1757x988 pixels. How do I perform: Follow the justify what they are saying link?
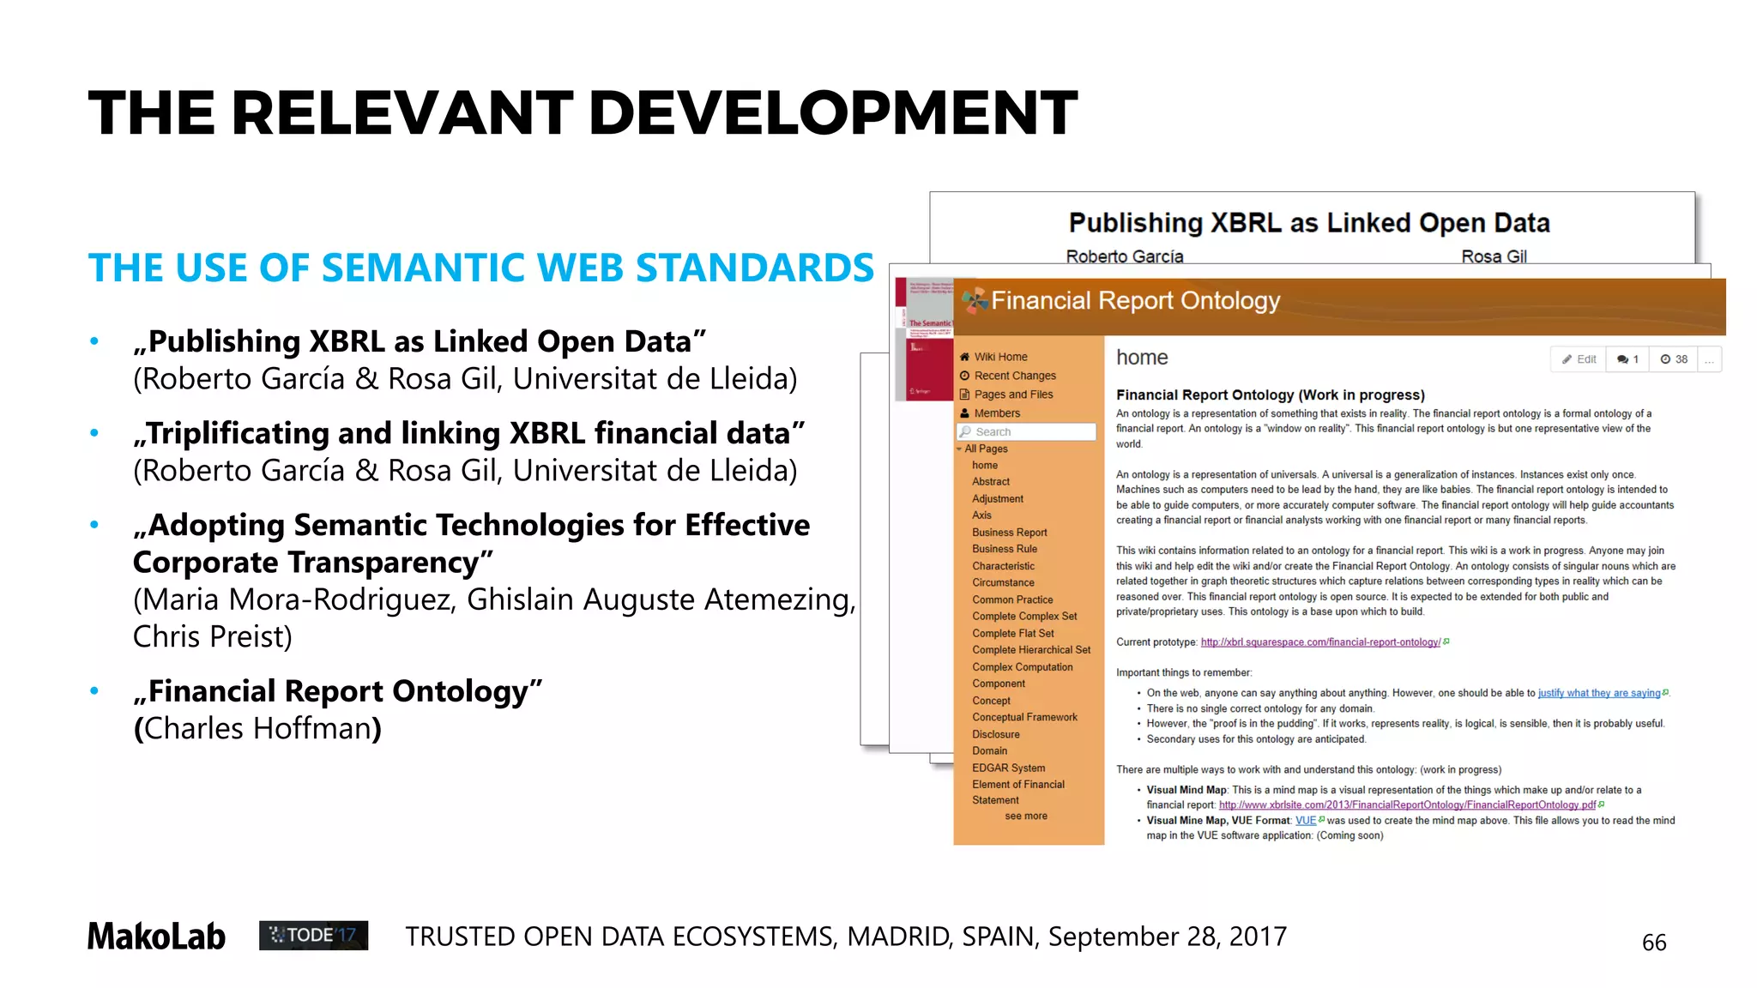1599,693
